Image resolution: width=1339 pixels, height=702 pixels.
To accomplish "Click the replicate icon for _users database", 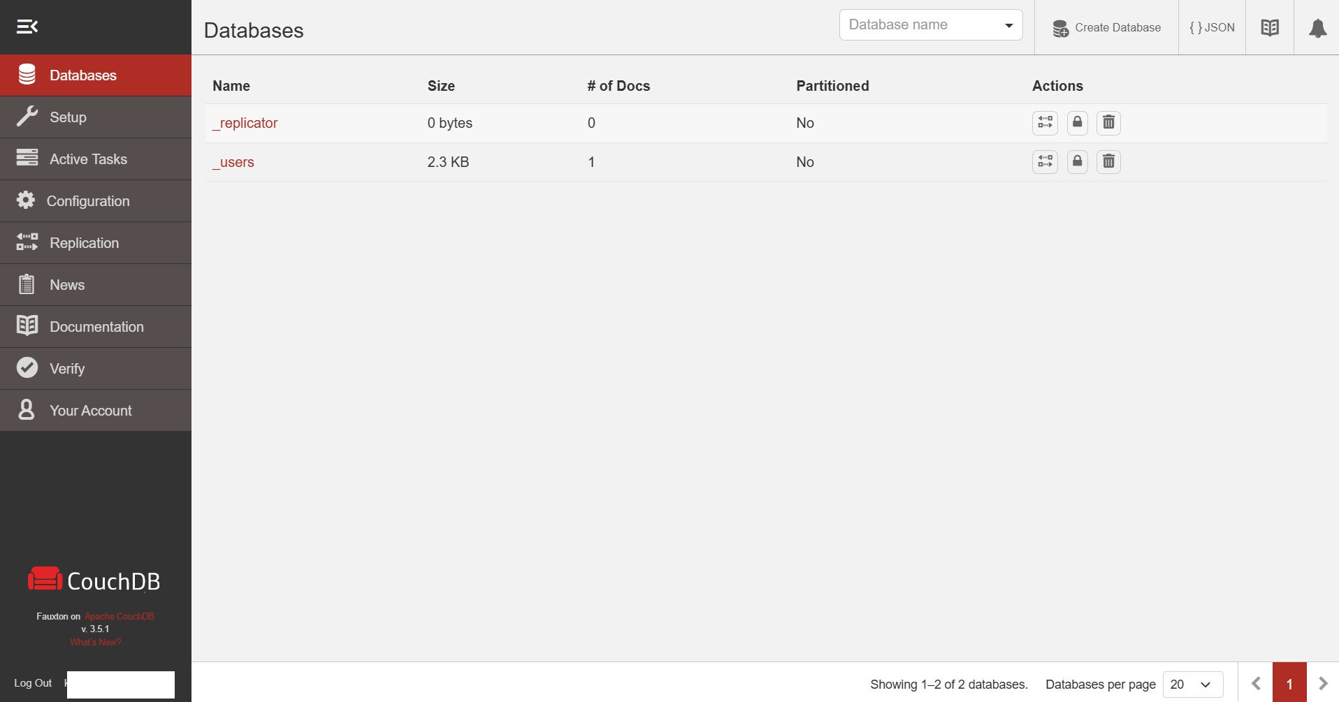I will (x=1045, y=162).
